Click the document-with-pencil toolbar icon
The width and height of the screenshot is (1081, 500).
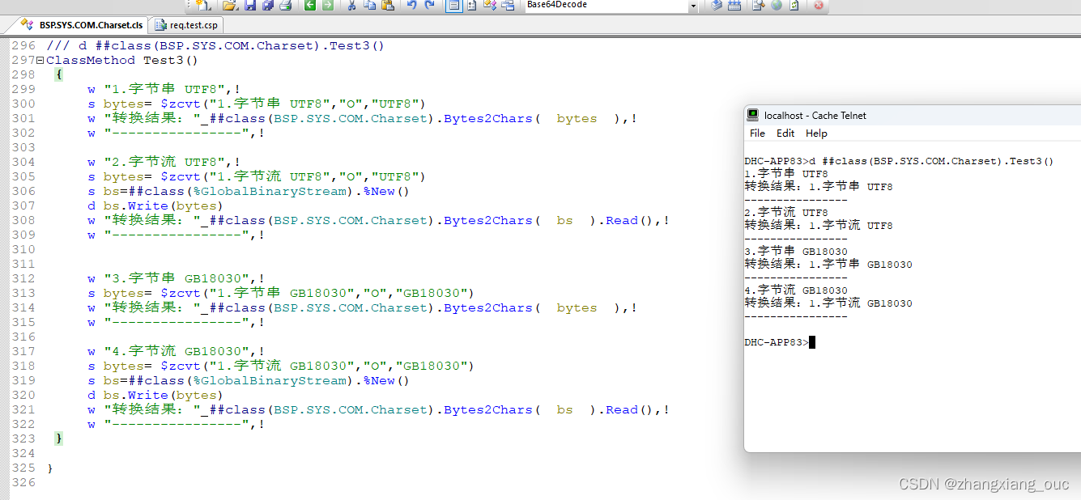[x=758, y=5]
